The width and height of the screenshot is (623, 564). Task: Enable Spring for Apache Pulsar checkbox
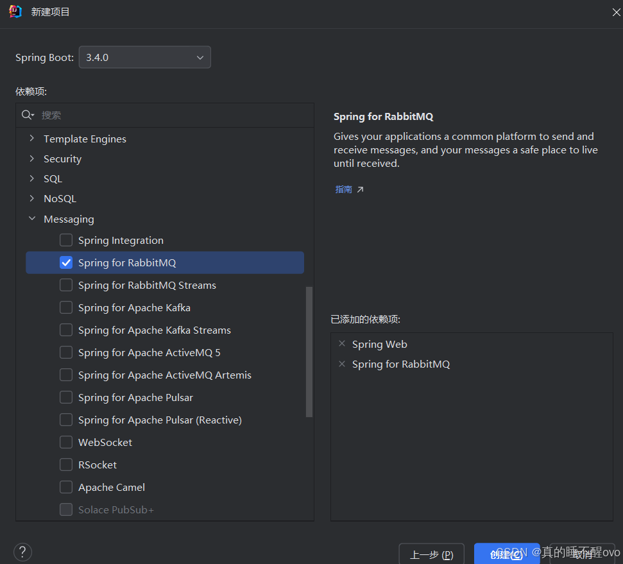[66, 397]
